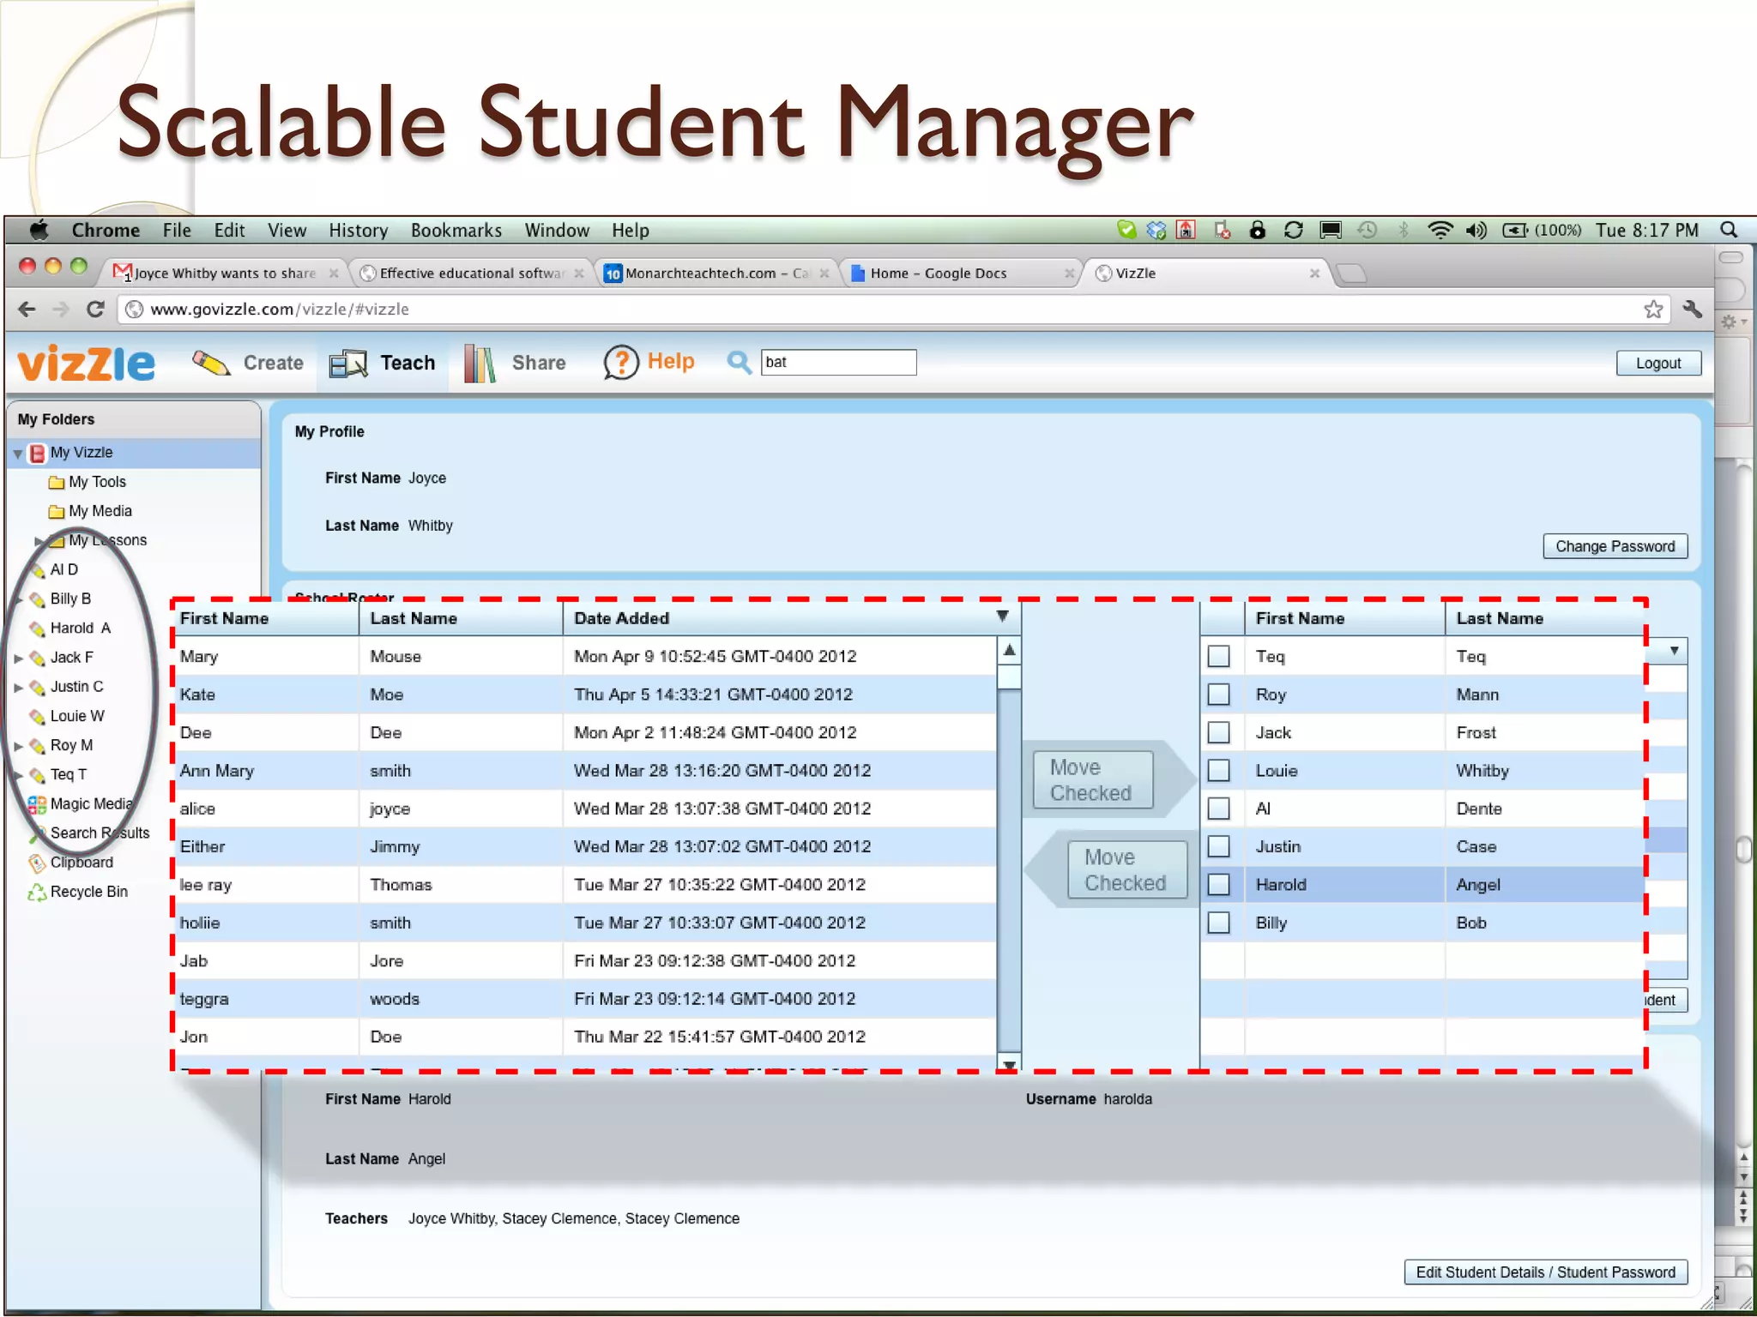Open the Teach projector icon
This screenshot has width=1757, height=1317.
tap(348, 364)
